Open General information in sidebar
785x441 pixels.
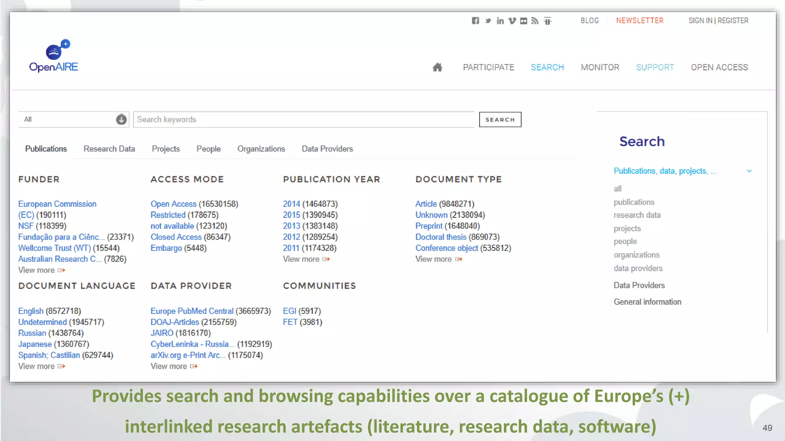[x=647, y=302]
